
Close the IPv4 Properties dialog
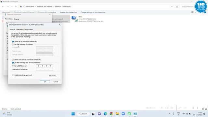pos(59,25)
